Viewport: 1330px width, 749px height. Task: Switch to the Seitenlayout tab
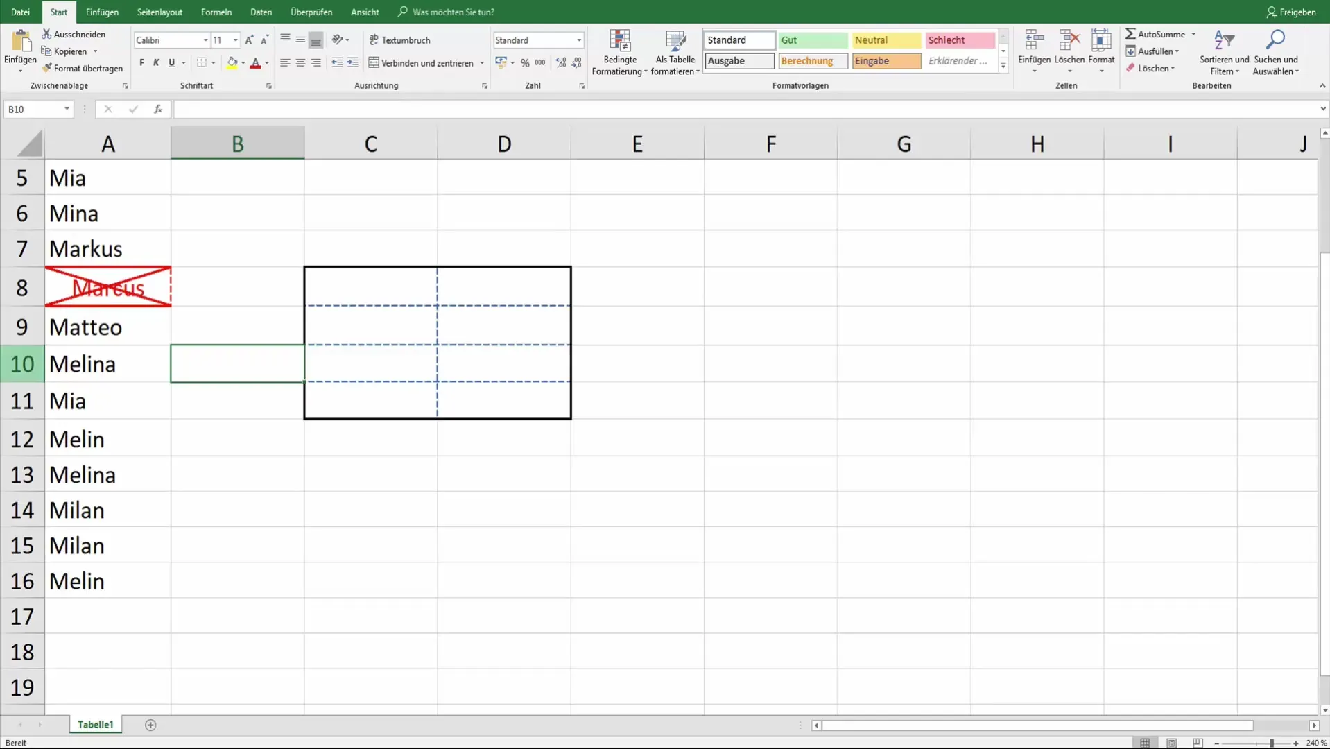[x=159, y=12]
